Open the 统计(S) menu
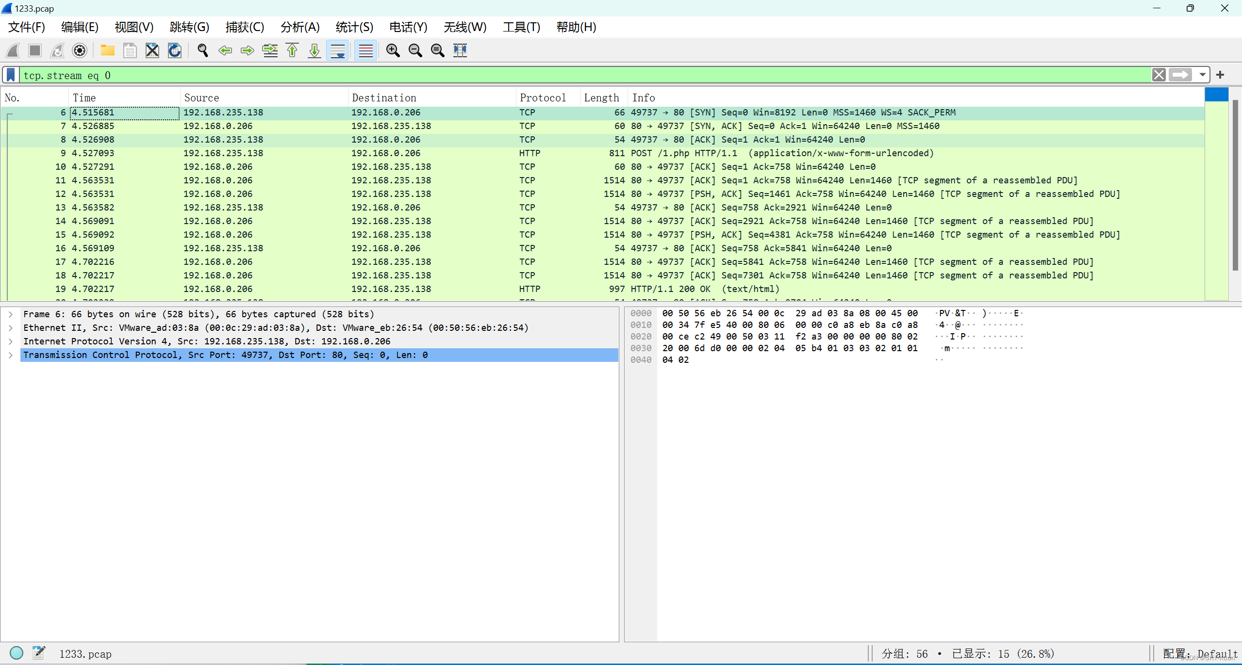Screen dimensions: 1242x665 354,27
